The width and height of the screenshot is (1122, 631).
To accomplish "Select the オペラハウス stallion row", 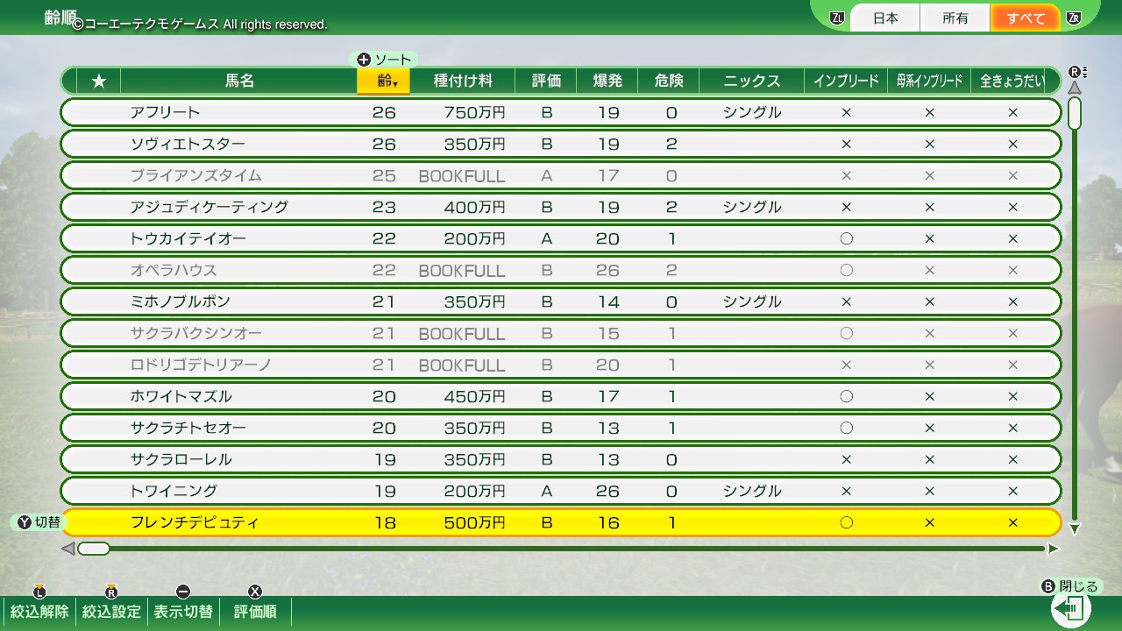I will (x=561, y=270).
